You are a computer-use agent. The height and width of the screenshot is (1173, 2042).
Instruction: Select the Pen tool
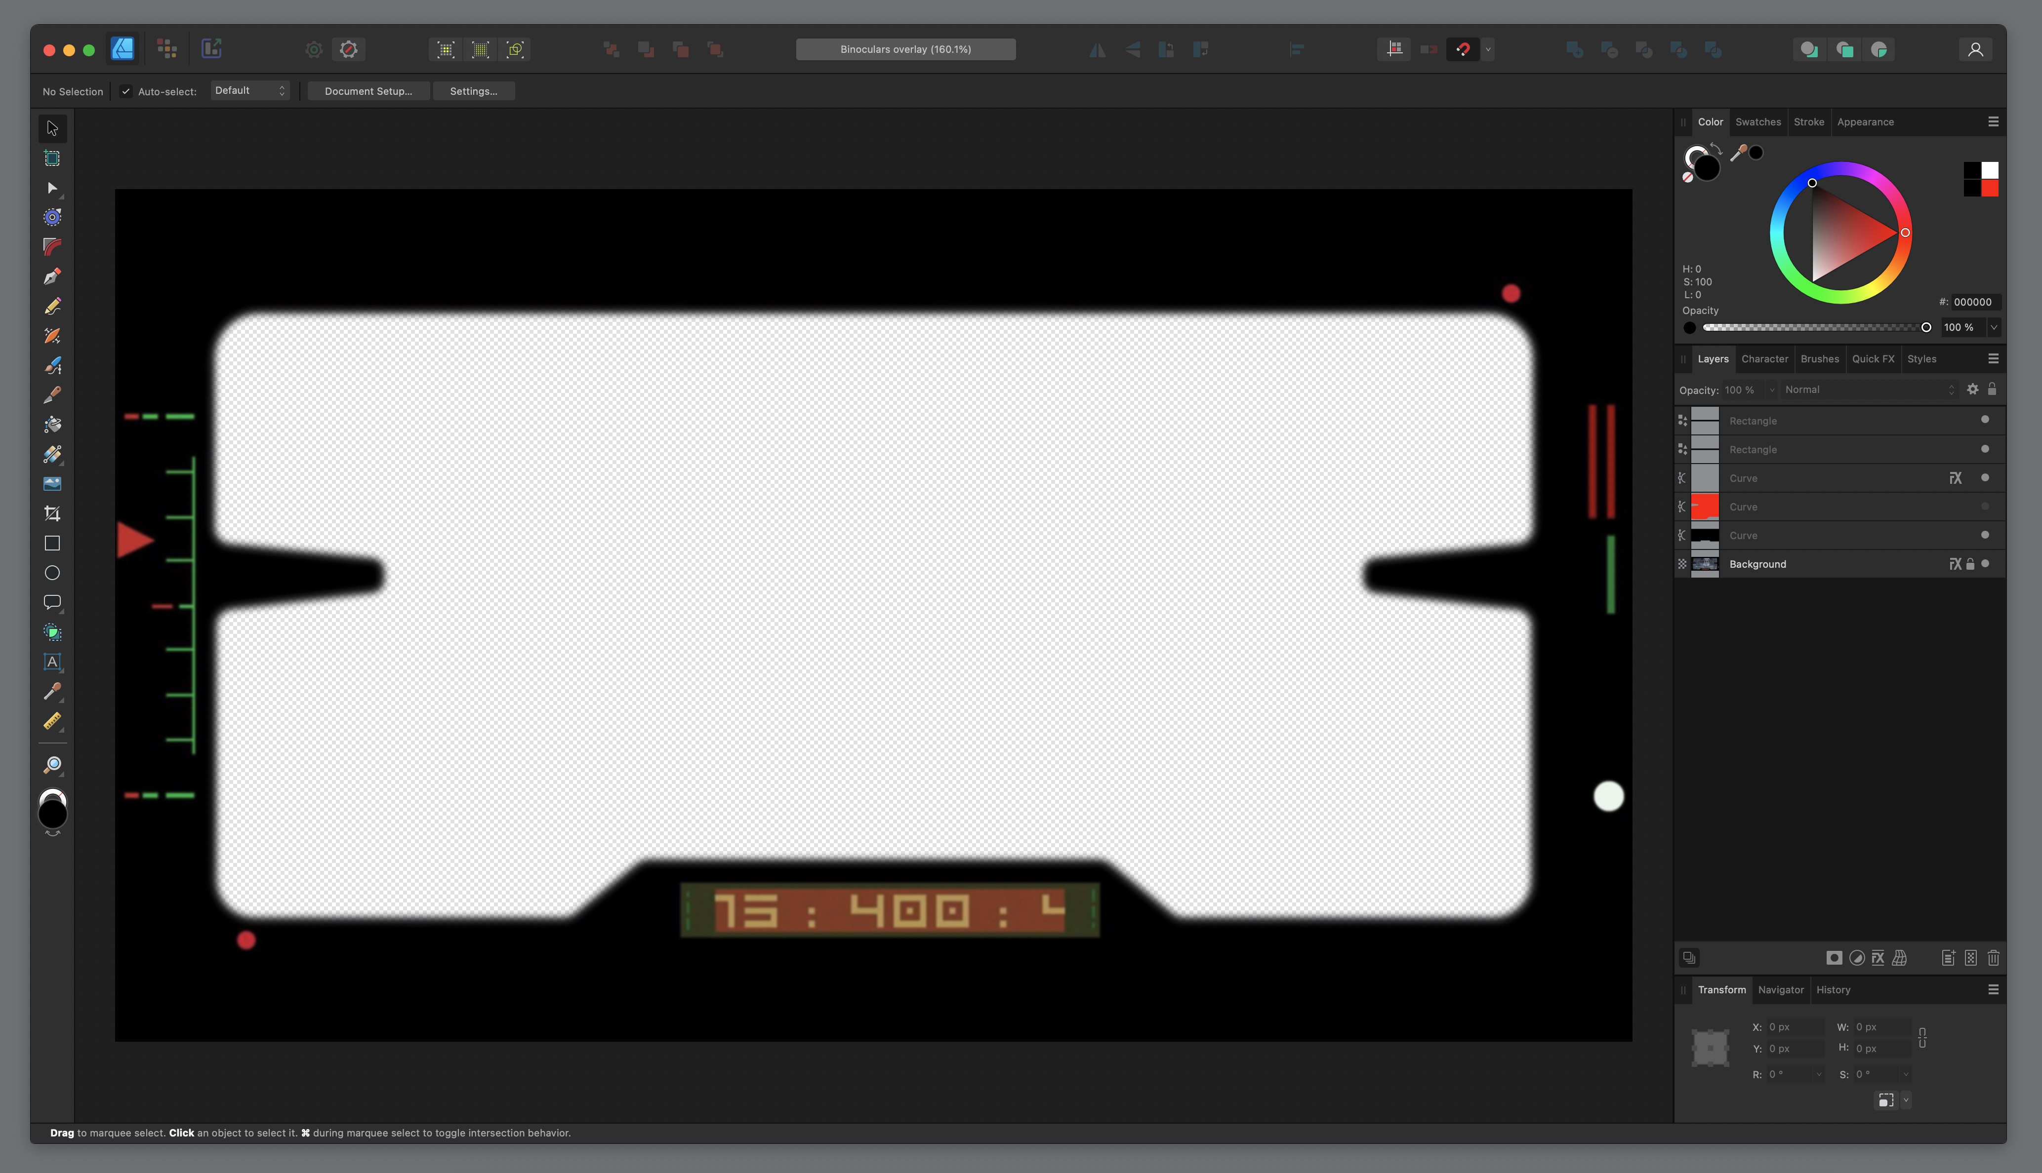pyautogui.click(x=52, y=277)
